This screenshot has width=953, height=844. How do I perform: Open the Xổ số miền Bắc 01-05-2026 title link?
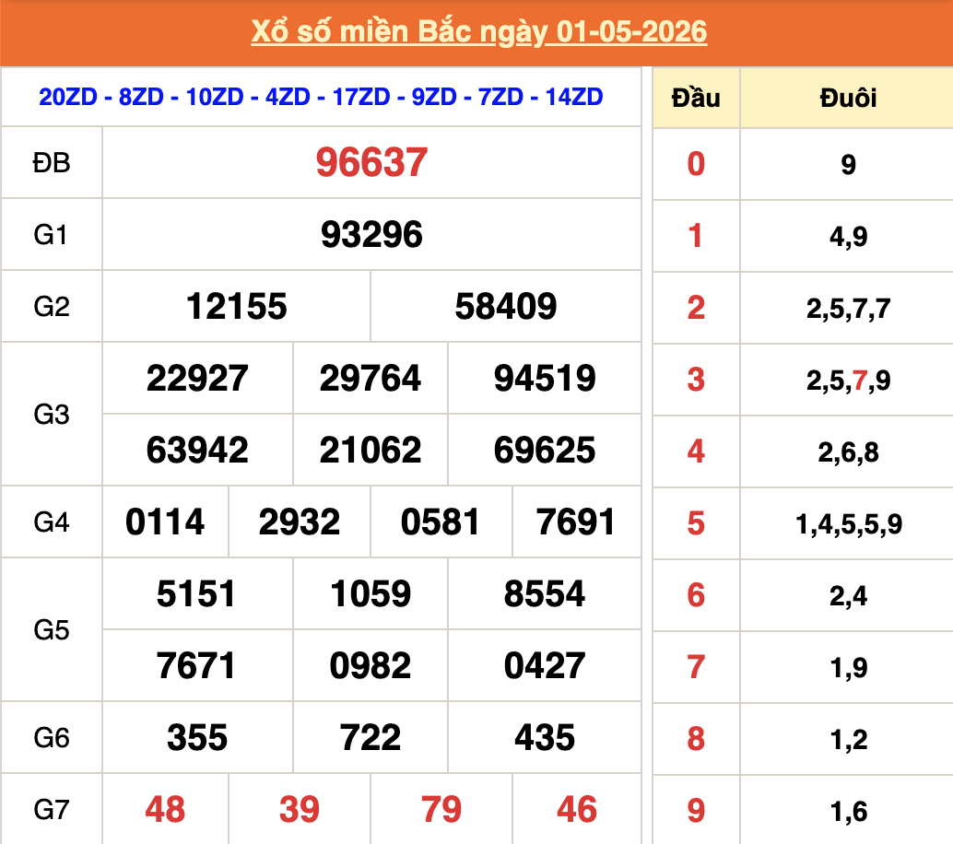click(479, 31)
